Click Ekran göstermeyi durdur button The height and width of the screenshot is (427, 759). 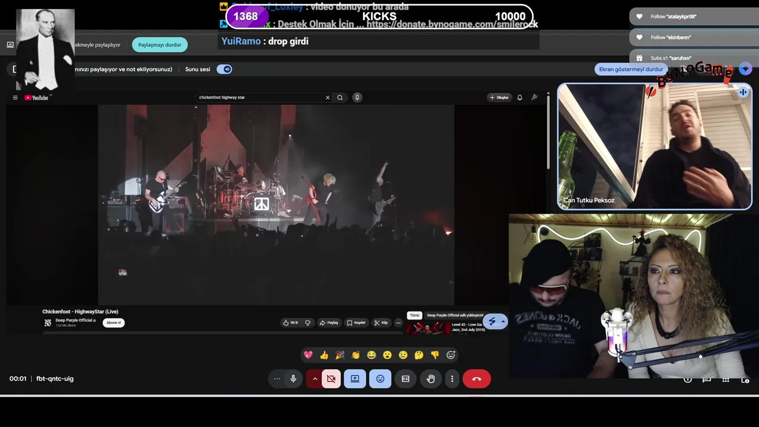point(631,69)
